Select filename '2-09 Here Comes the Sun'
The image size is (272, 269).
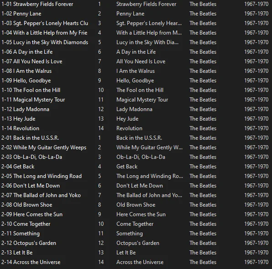32,214
